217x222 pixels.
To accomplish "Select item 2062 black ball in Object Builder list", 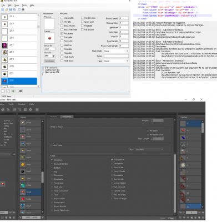I will pyautogui.click(x=31, y=171).
